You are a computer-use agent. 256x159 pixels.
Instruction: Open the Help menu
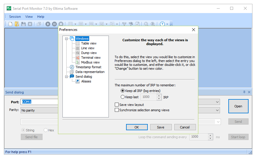41,17
